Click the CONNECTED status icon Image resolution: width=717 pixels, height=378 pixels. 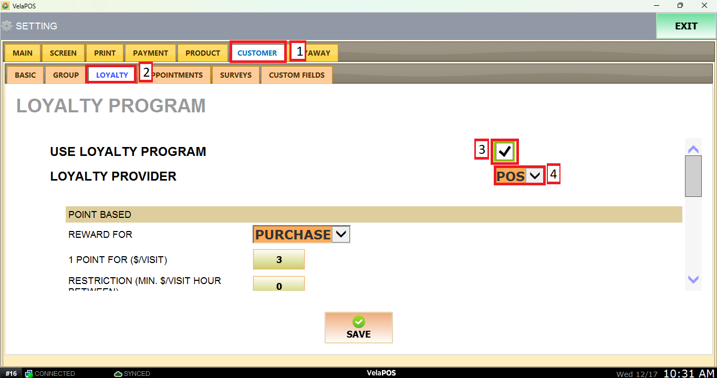click(29, 374)
